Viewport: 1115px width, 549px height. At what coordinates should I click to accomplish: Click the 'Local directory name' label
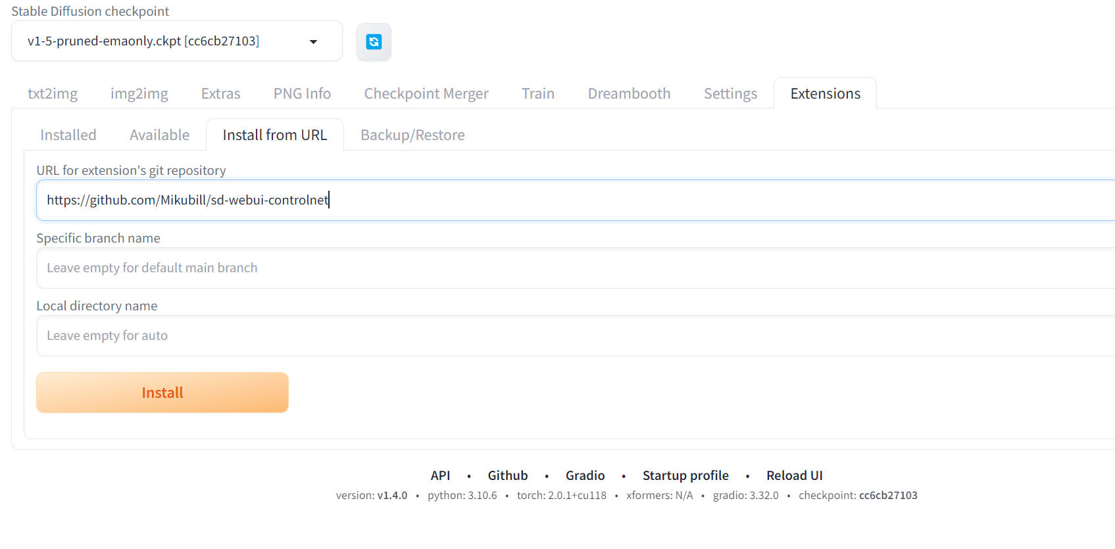[x=97, y=306]
